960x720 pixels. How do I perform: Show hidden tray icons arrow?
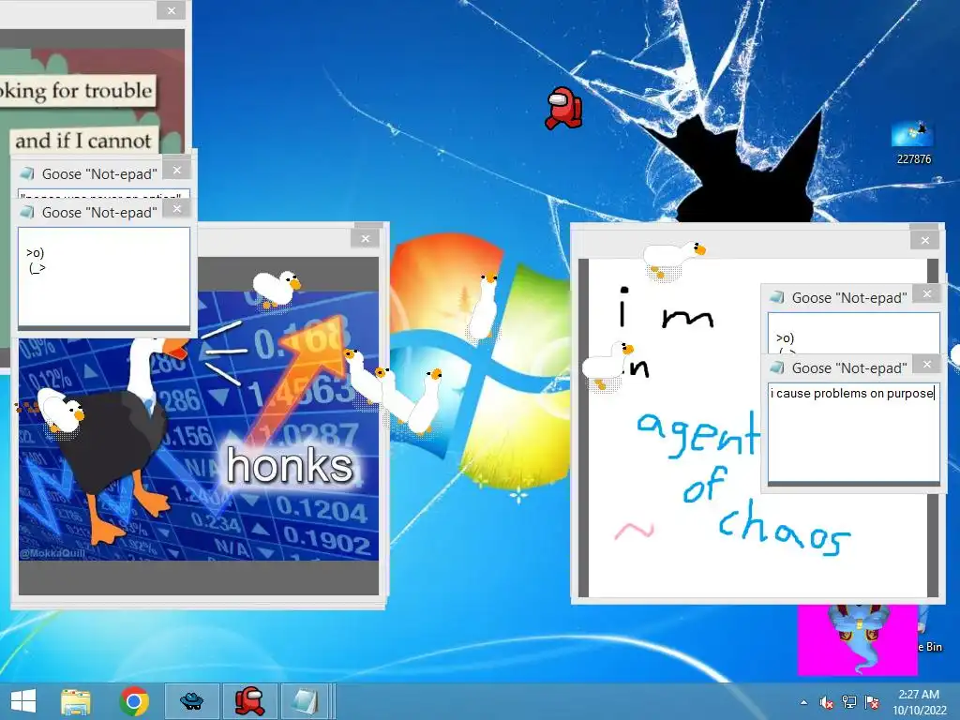click(803, 702)
